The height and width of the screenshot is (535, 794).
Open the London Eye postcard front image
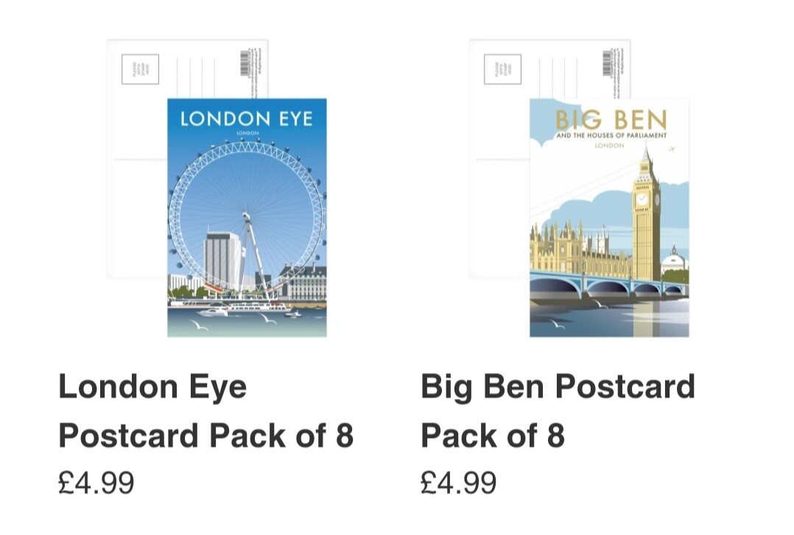coord(247,218)
